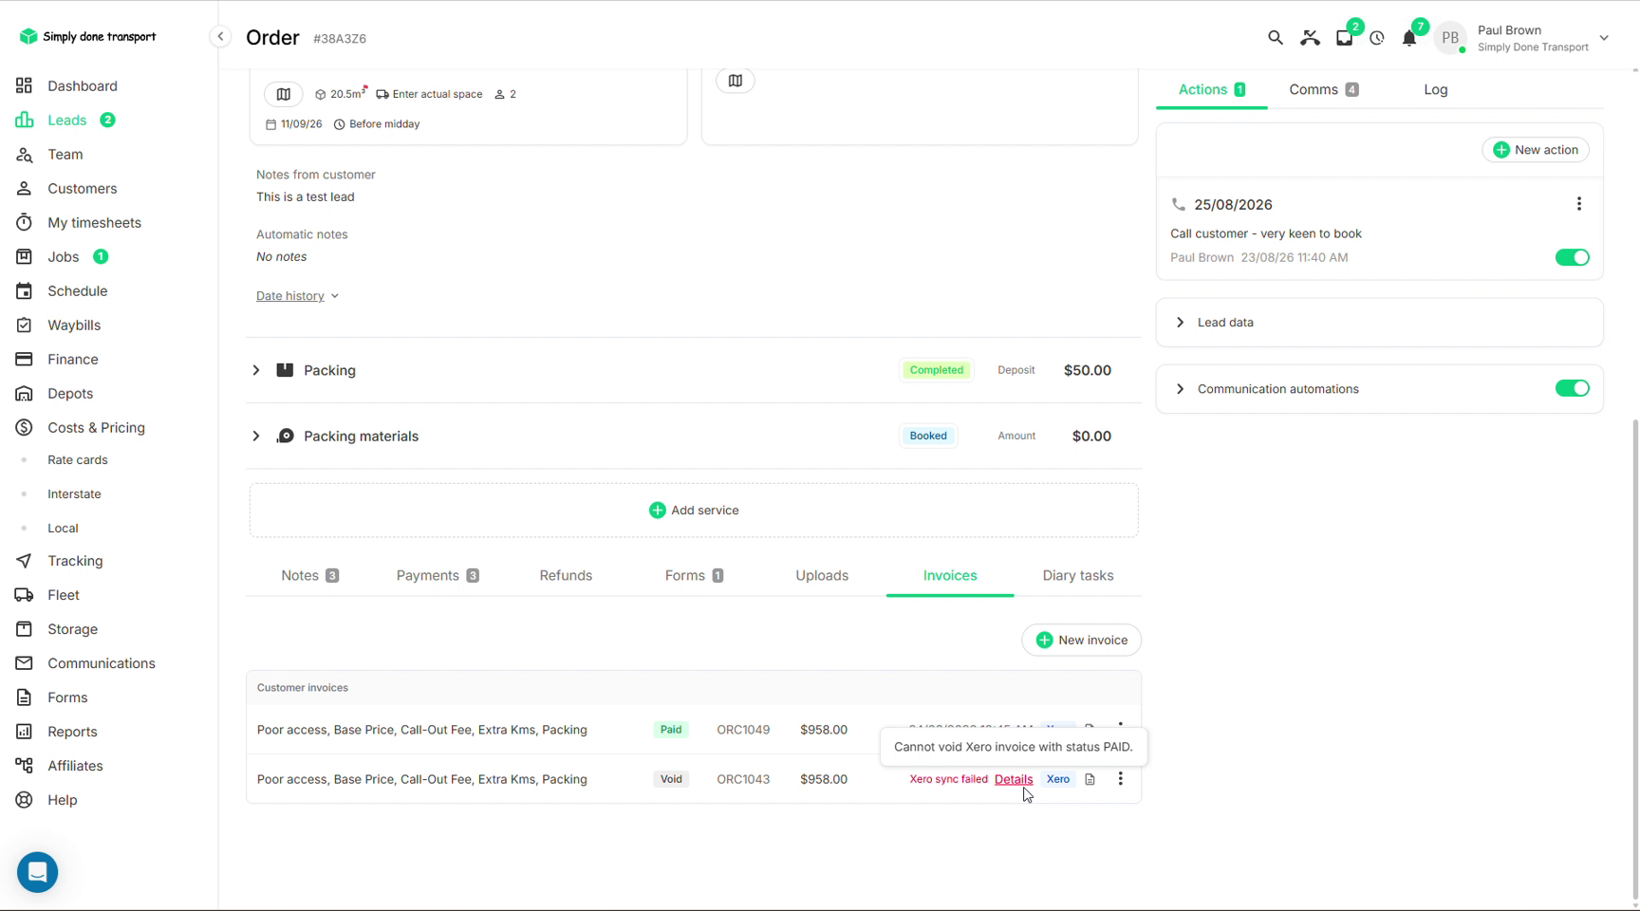The image size is (1640, 911).
Task: Open Rate cards under Costs & Pricing
Action: pyautogui.click(x=78, y=459)
